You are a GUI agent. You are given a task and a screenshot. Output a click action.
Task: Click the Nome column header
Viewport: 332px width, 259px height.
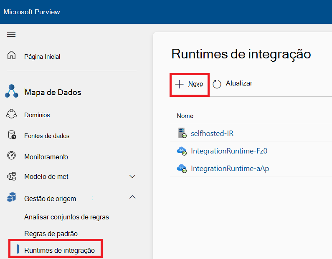coord(185,116)
